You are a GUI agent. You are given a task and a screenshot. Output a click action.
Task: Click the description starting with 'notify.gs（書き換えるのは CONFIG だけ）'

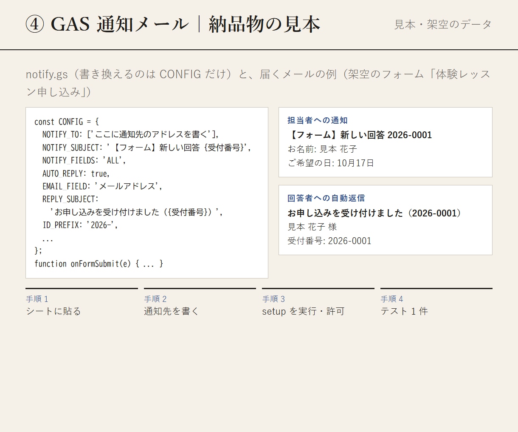259,83
